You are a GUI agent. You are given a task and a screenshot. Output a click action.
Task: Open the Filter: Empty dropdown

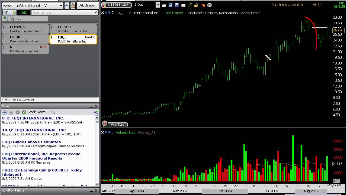click(96, 12)
